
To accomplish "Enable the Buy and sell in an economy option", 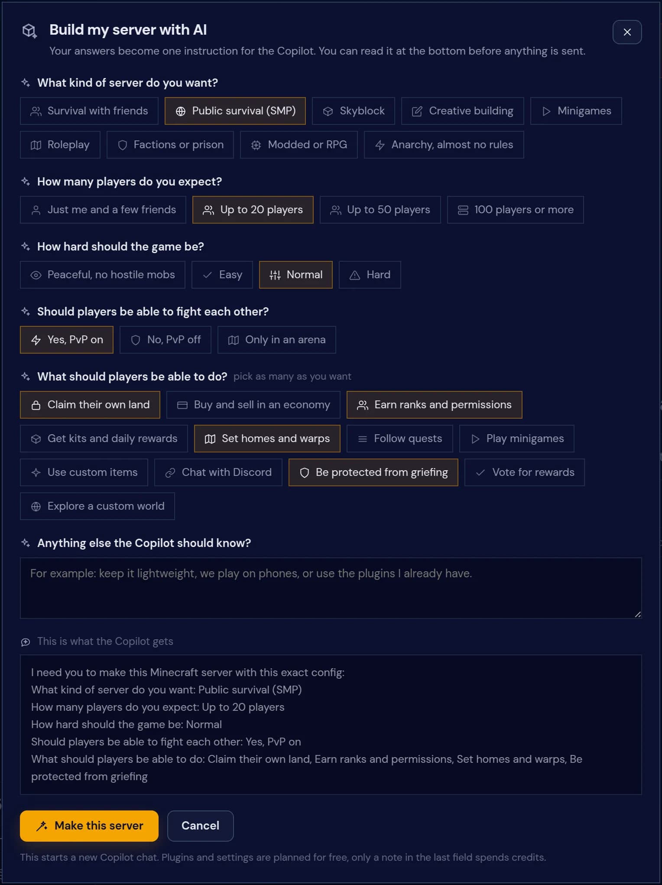I will (253, 405).
